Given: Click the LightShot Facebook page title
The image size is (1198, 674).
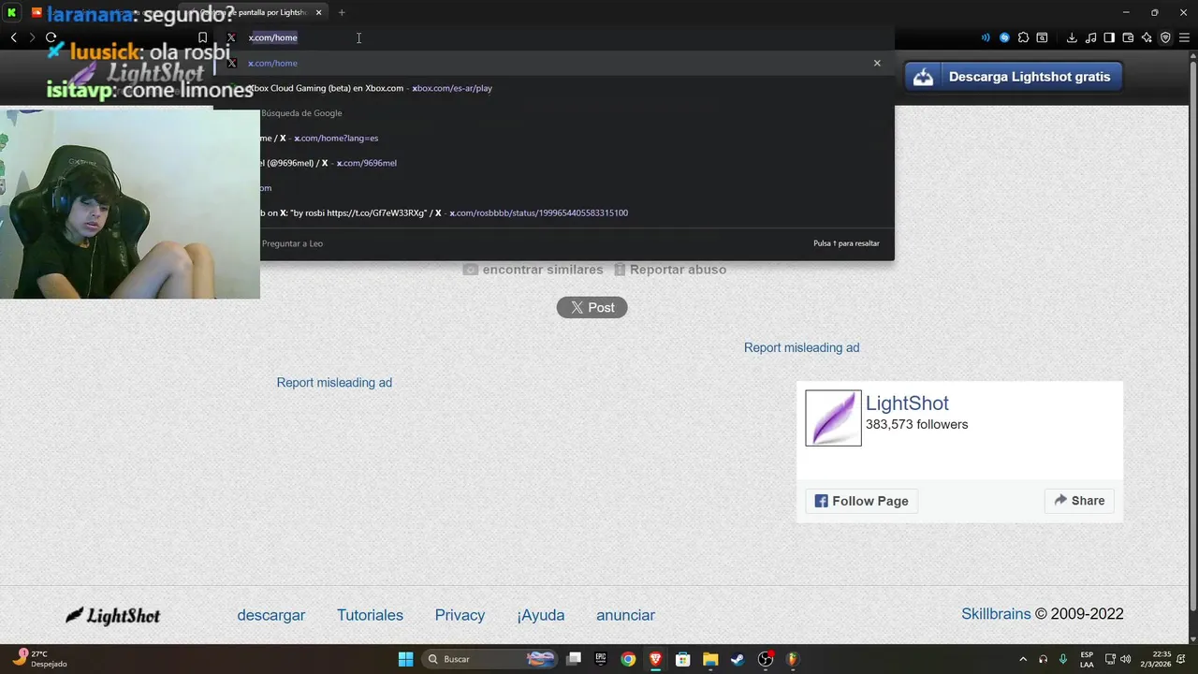Looking at the screenshot, I should 907,403.
